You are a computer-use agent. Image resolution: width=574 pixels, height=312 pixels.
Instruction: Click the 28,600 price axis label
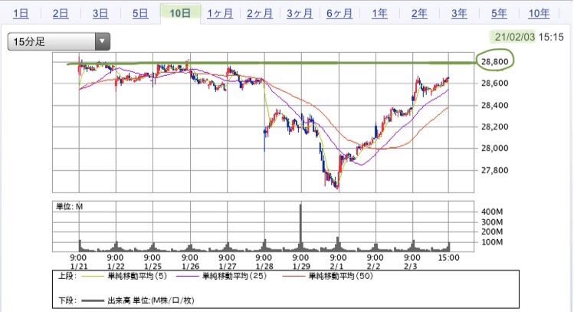pos(495,83)
